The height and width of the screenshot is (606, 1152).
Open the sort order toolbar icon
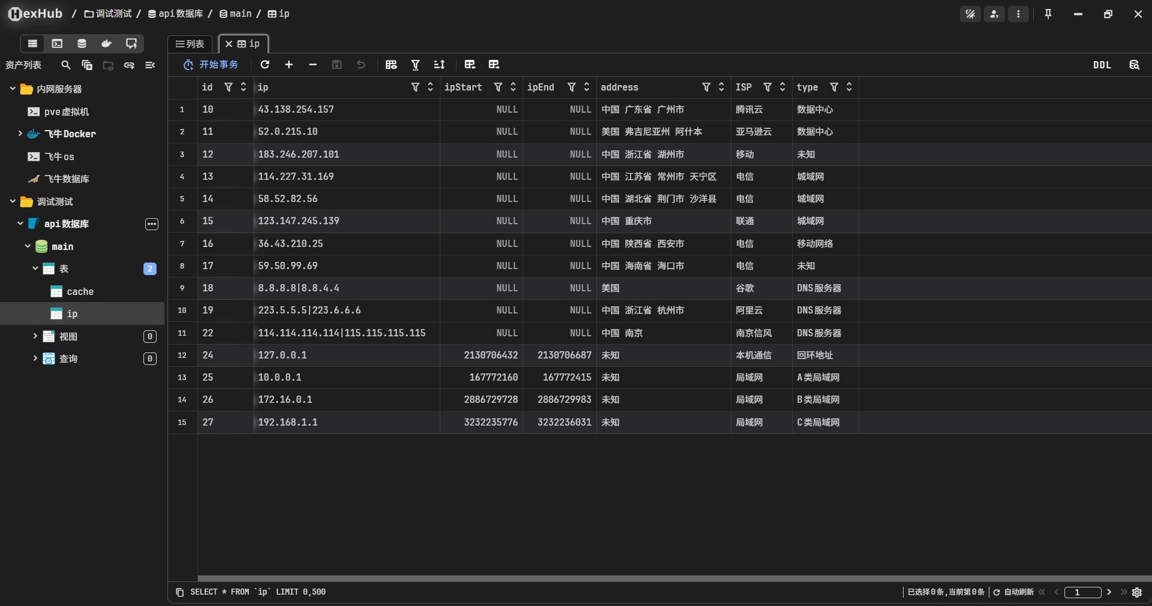439,64
